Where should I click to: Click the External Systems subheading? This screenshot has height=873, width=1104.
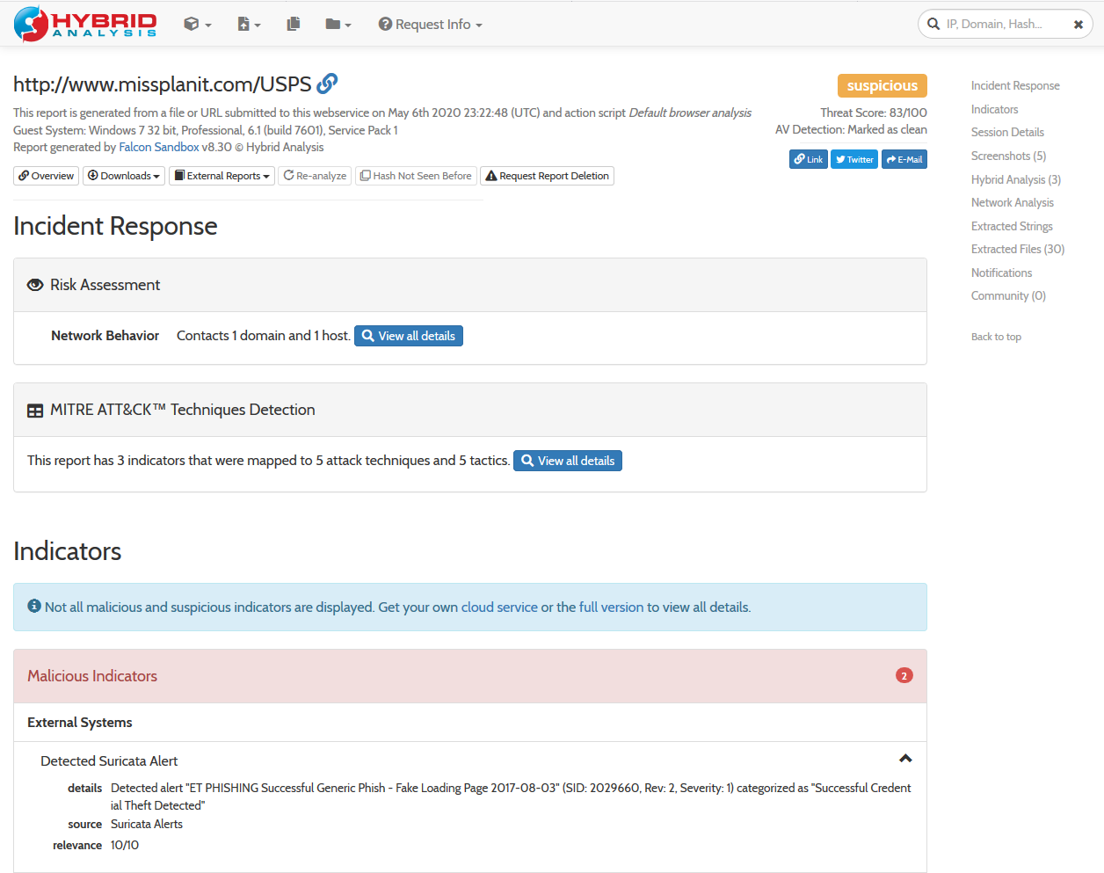point(80,723)
